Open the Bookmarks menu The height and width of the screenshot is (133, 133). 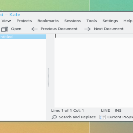[x=48, y=21]
